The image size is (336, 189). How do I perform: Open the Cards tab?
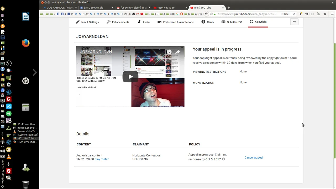pyautogui.click(x=208, y=22)
